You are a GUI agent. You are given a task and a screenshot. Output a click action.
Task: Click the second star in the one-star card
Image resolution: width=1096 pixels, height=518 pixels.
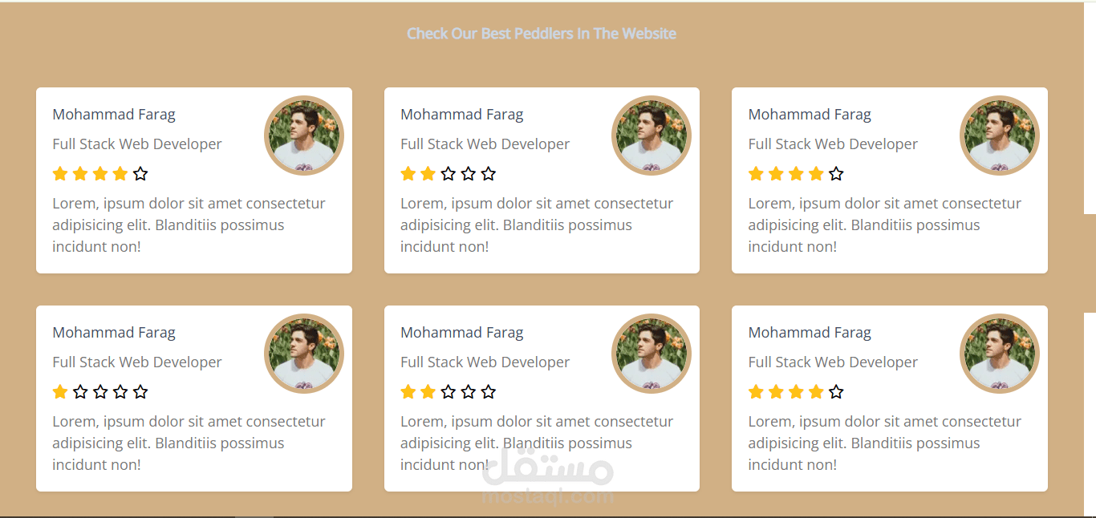[x=80, y=392]
